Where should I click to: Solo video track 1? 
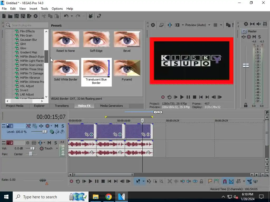point(63,126)
